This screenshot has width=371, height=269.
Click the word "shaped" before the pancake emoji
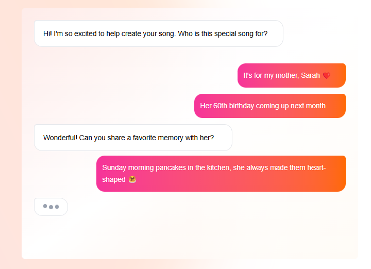tap(114, 180)
